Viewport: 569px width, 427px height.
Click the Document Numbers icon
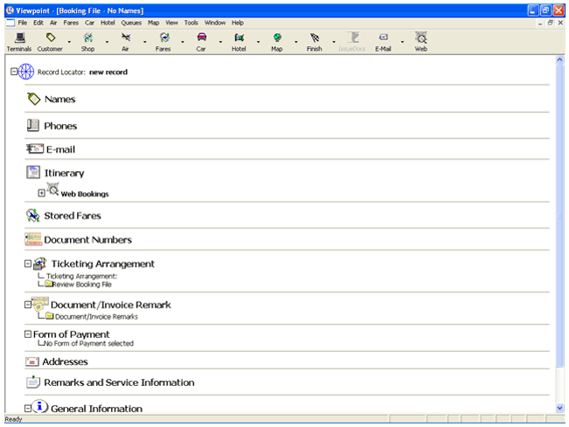tap(33, 239)
